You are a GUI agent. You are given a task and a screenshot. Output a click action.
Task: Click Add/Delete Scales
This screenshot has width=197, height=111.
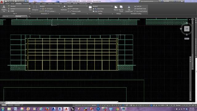click(x=140, y=9)
